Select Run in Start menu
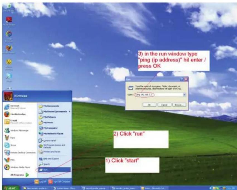This screenshot has height=190, width=237. pyautogui.click(x=54, y=170)
